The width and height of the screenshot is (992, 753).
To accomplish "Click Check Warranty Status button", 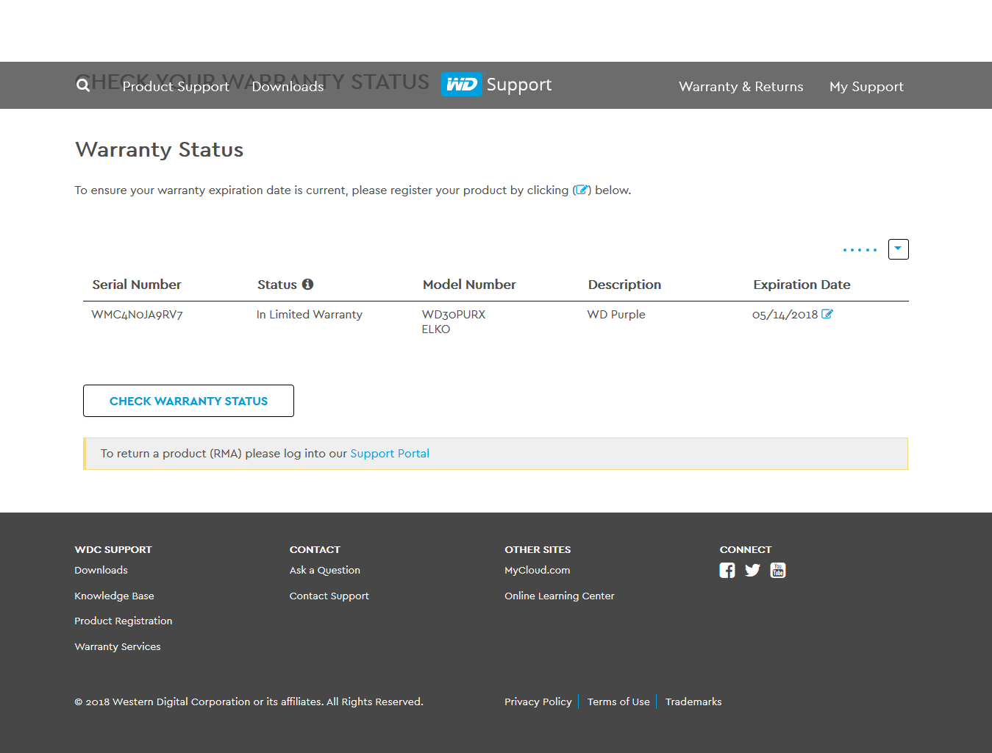I will pos(188,401).
